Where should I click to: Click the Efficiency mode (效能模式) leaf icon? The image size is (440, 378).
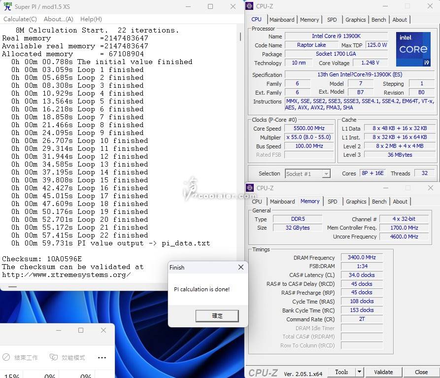pyautogui.click(x=53, y=357)
